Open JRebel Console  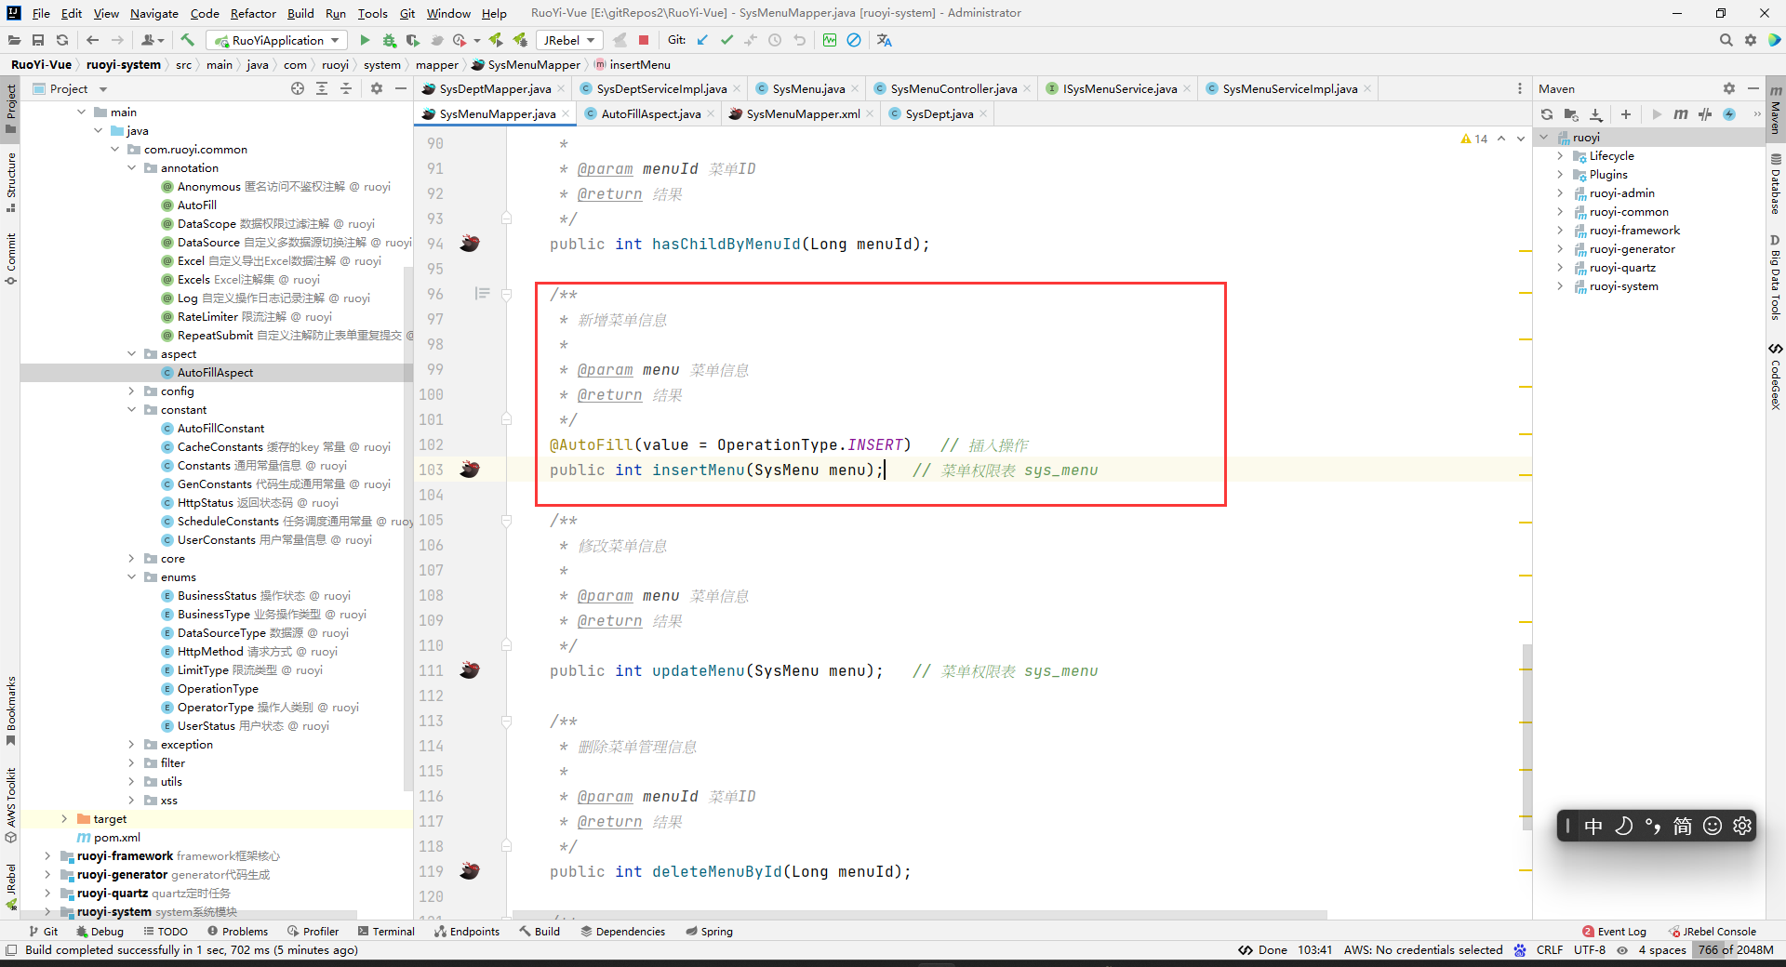(x=1712, y=931)
